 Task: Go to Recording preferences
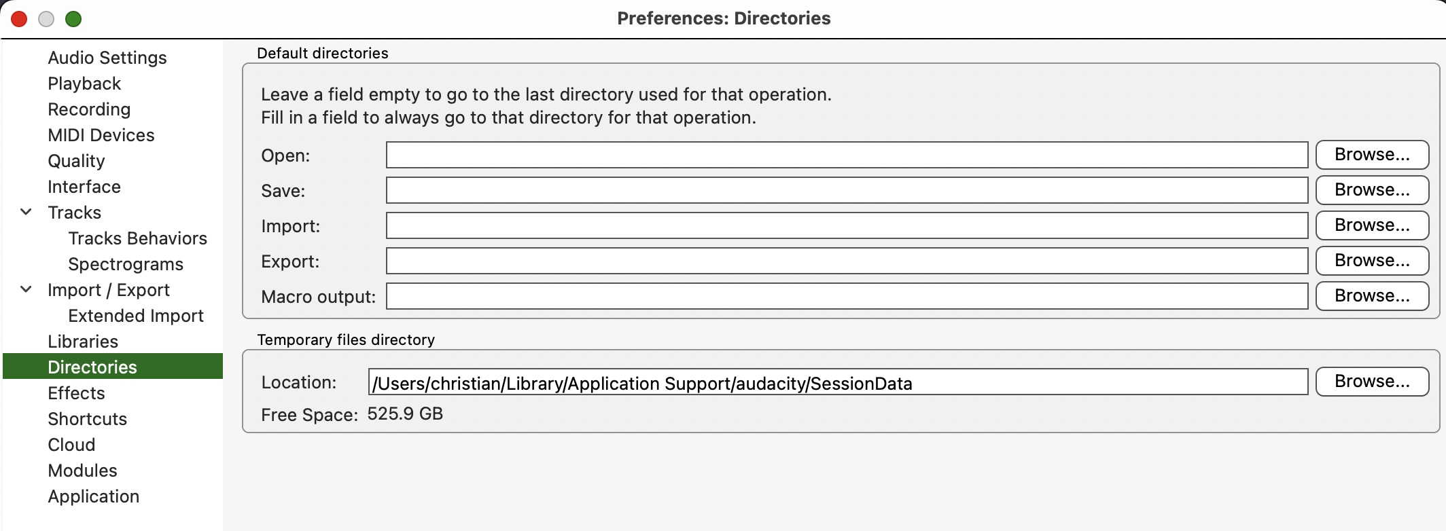point(89,109)
